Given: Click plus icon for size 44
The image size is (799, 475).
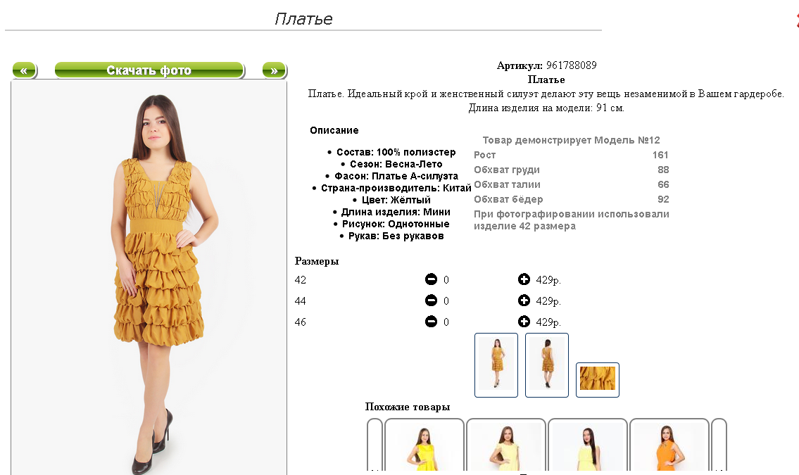Looking at the screenshot, I should (x=524, y=300).
